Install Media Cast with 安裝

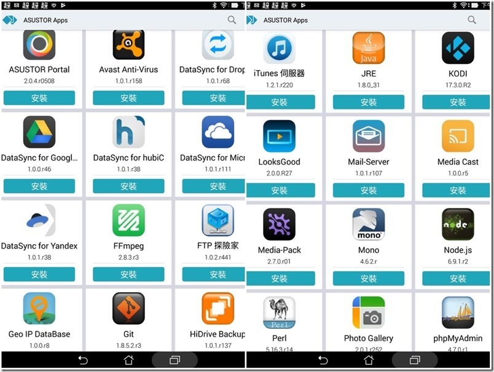coord(456,191)
